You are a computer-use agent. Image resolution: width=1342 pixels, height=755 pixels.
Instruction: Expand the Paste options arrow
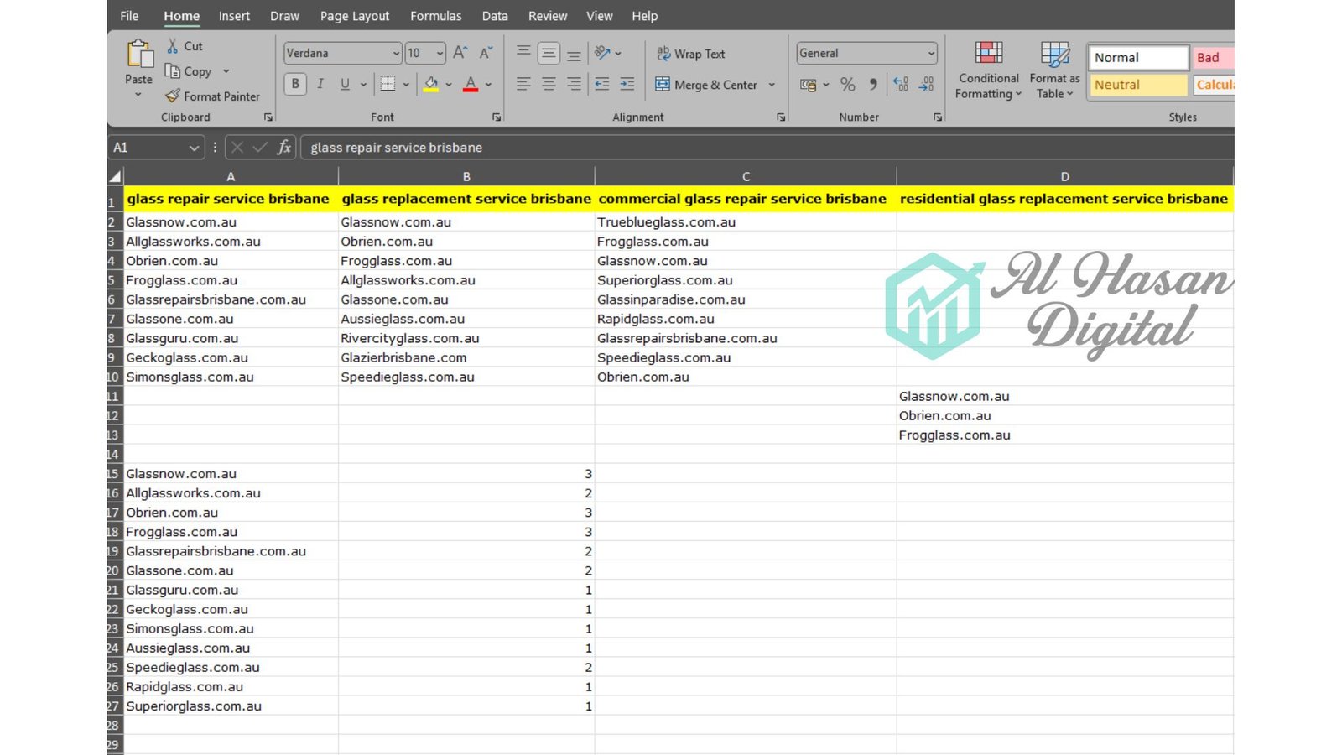(x=138, y=94)
